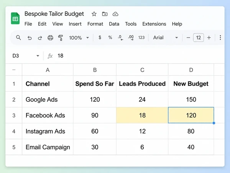Open the Insert menu

point(75,24)
